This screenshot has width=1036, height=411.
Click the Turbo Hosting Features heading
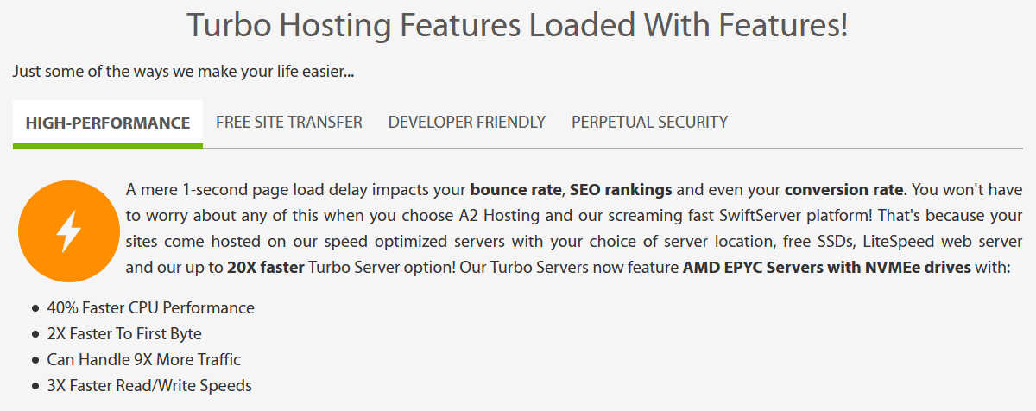coord(518,25)
